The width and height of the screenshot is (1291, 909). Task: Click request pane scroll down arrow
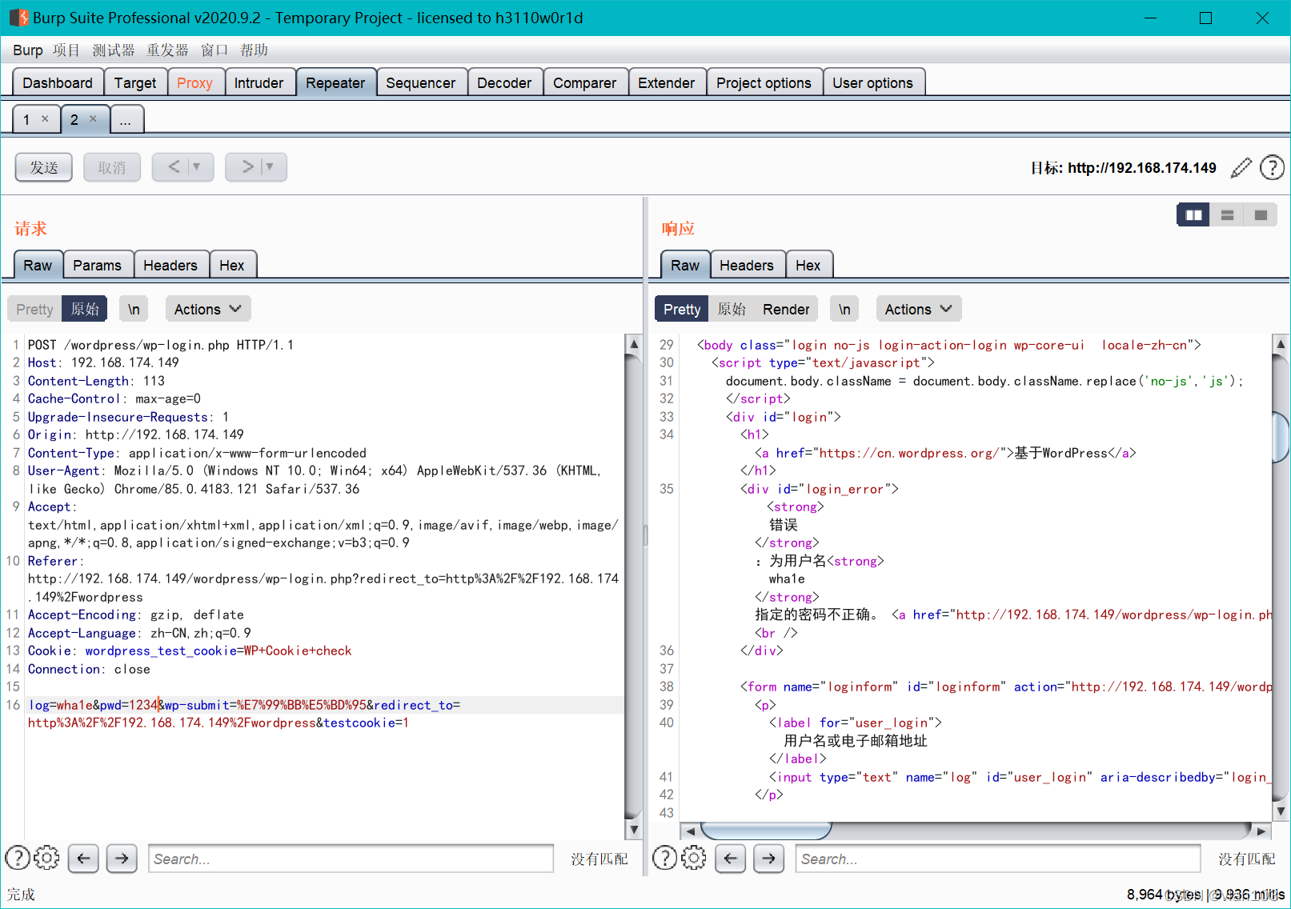click(633, 830)
